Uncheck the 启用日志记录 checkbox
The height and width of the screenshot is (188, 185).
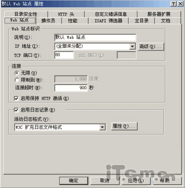(16, 110)
